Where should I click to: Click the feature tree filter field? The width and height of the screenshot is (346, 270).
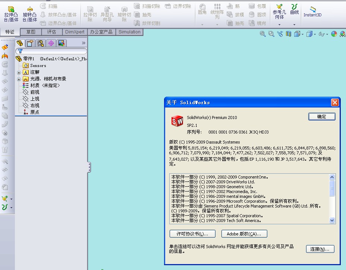tap(51, 51)
